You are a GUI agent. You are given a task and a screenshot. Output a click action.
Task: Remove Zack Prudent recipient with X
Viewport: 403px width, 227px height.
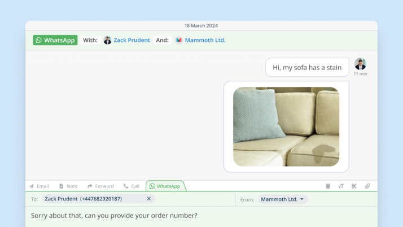[x=149, y=199]
